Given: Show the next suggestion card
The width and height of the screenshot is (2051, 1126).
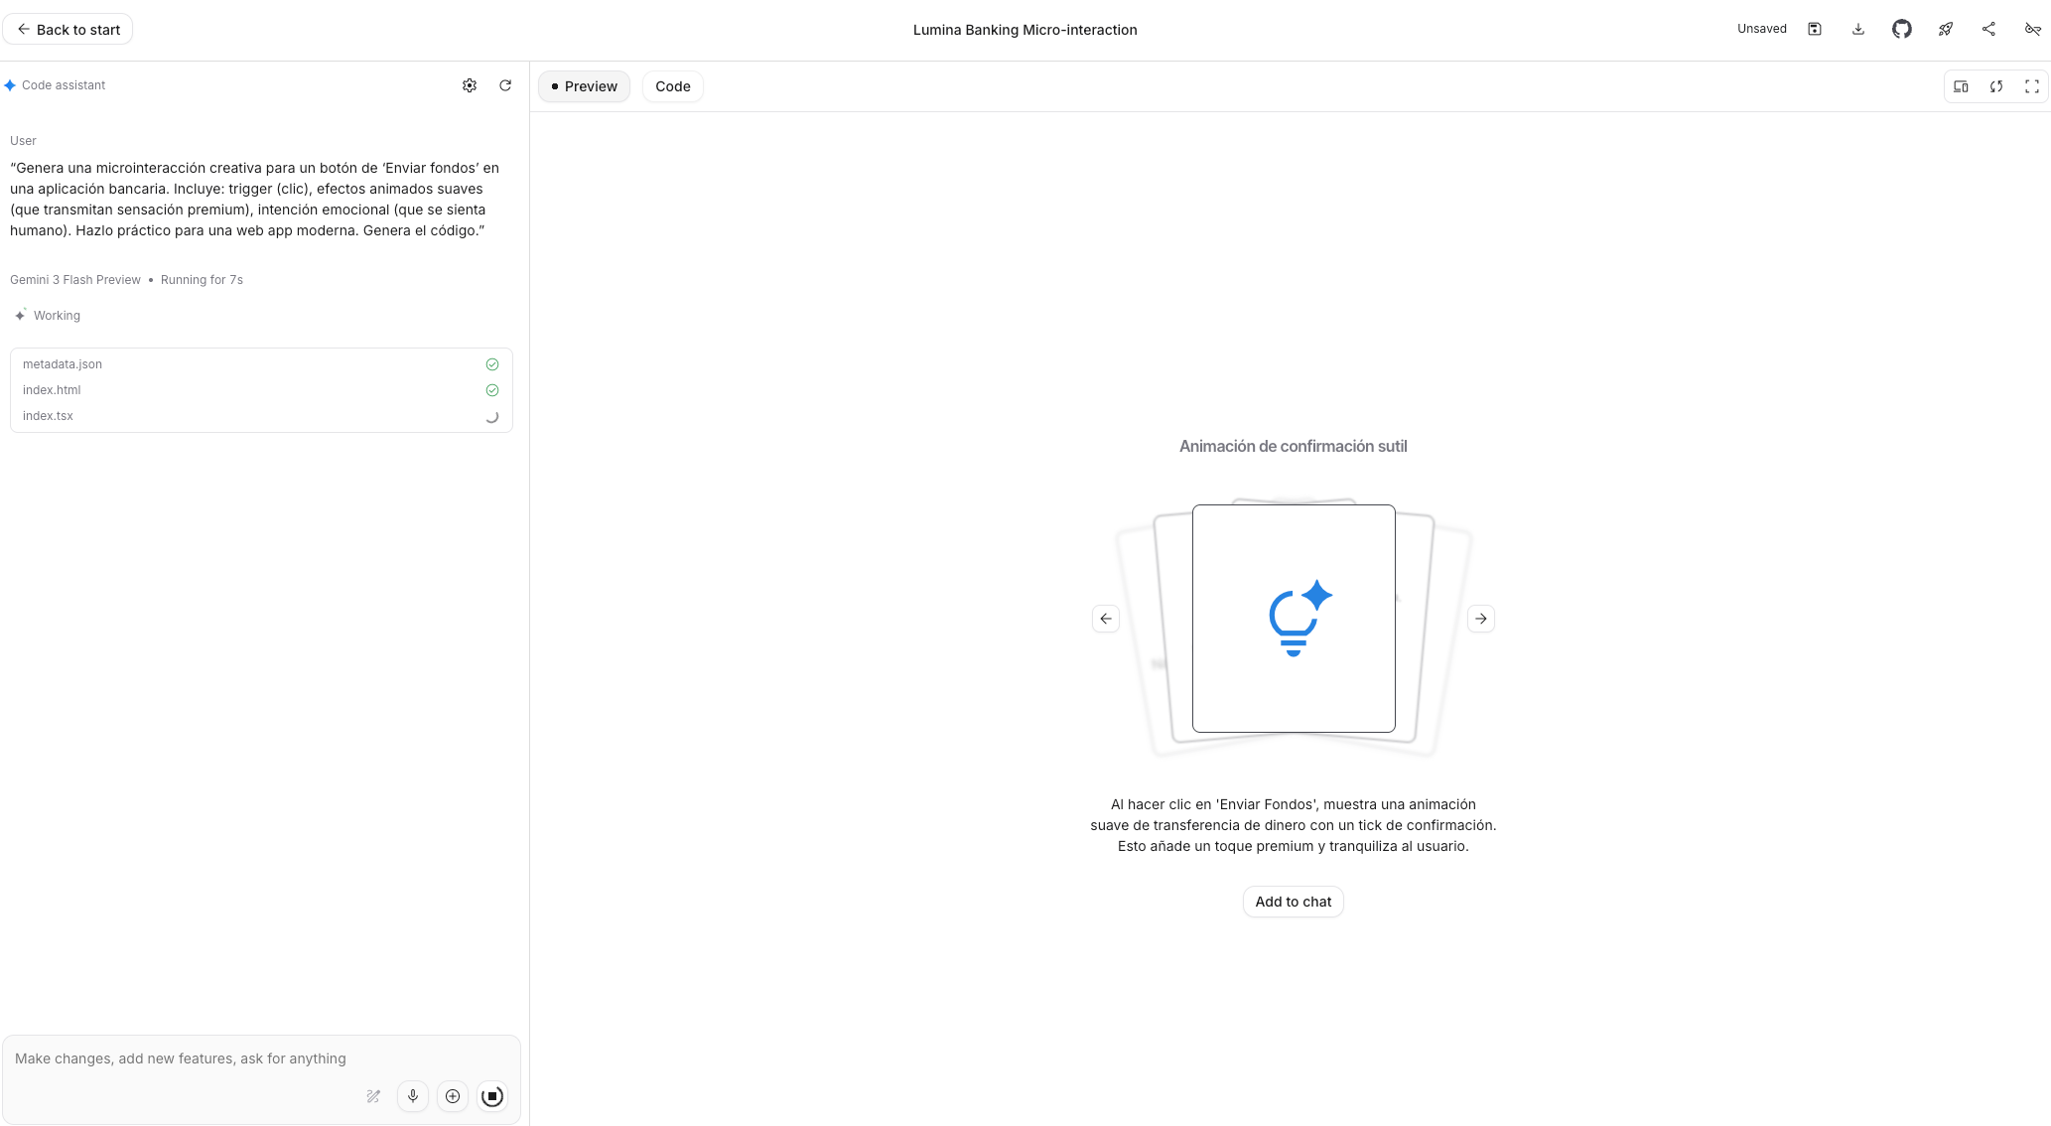Looking at the screenshot, I should coord(1481,619).
